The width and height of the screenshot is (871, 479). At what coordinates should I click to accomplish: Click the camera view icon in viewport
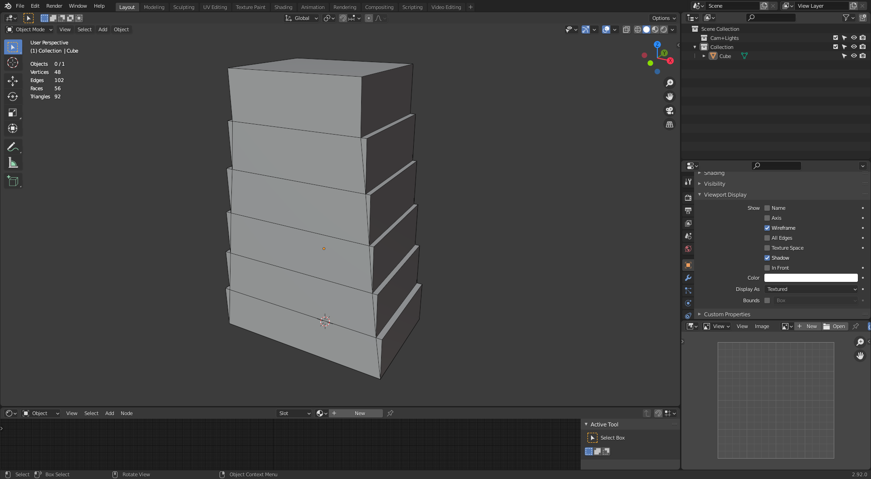tap(670, 111)
